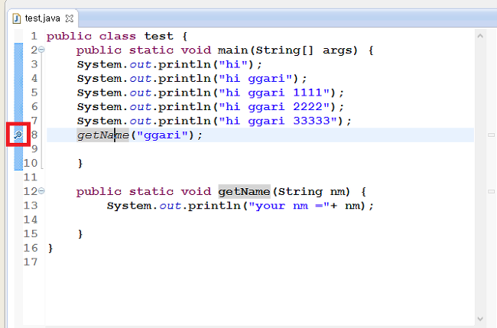This screenshot has height=328, width=497.
Task: Click the search marker icon beside line 8
Action: (x=18, y=135)
